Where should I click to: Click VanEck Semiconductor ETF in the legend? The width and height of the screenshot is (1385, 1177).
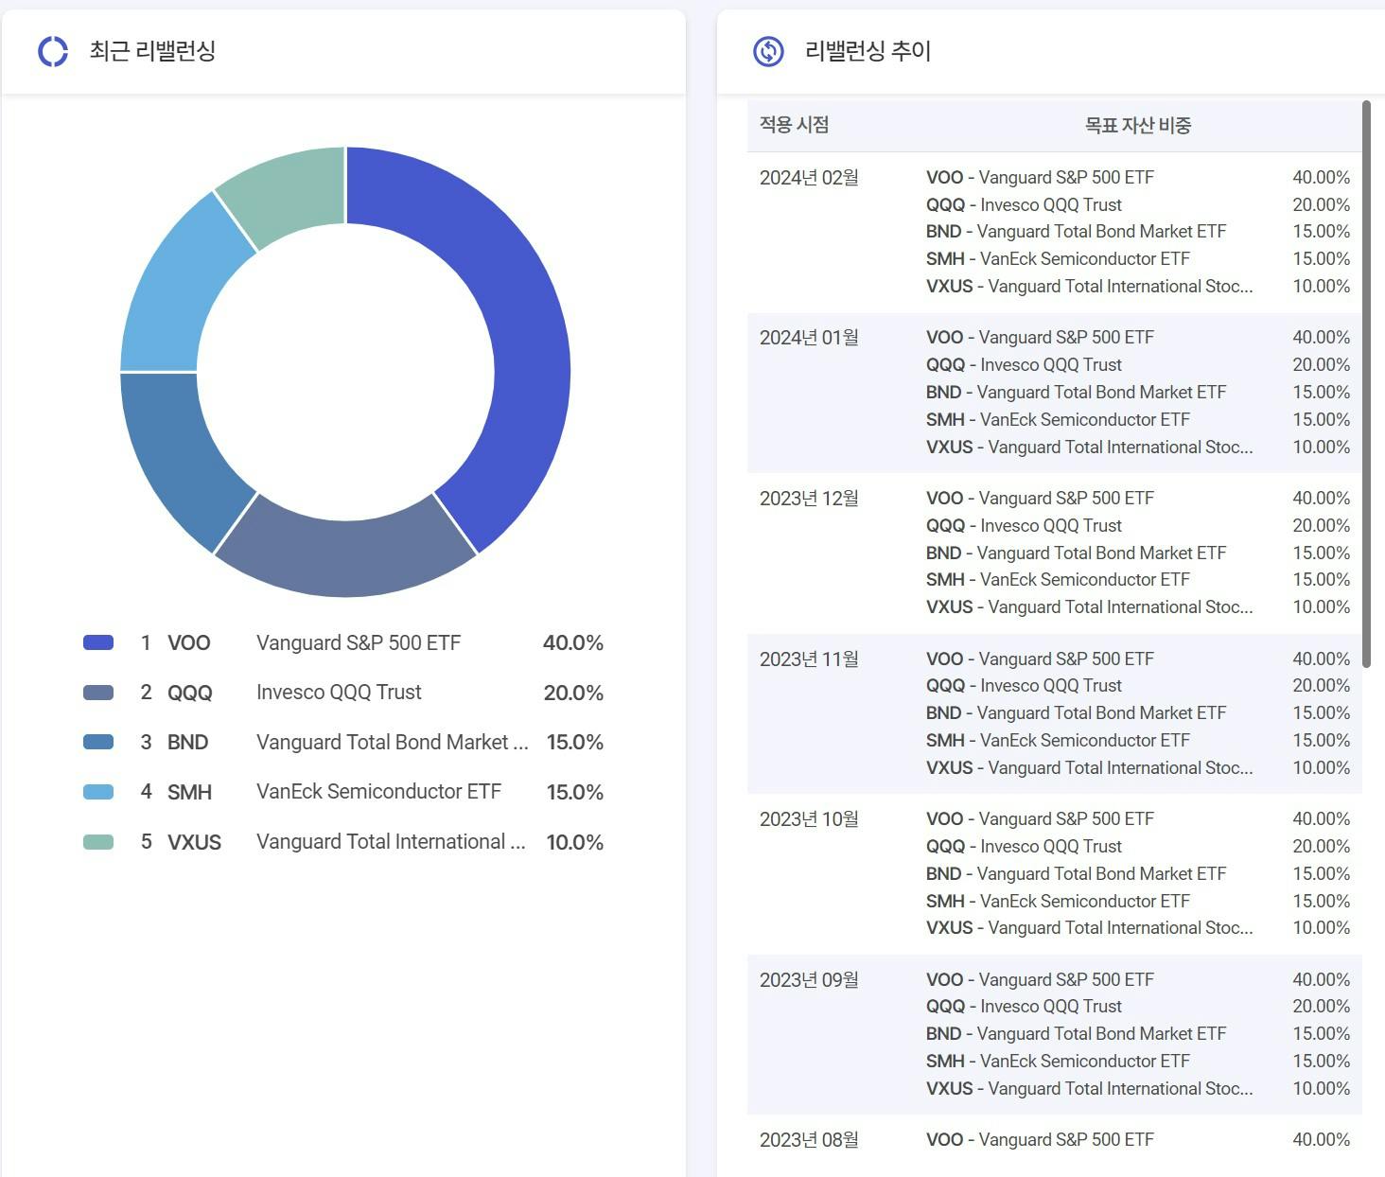[x=378, y=792]
